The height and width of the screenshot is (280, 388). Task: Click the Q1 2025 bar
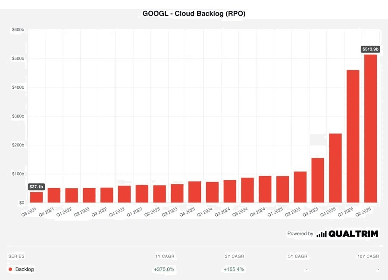coord(282,190)
